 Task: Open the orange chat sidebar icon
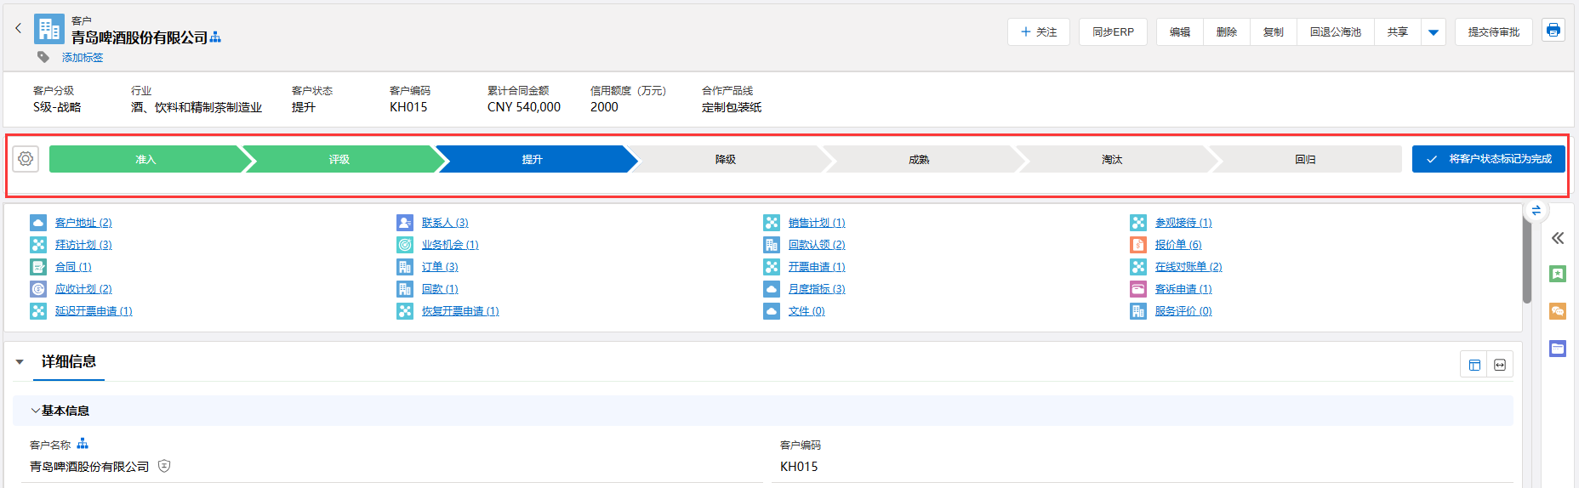(x=1557, y=311)
